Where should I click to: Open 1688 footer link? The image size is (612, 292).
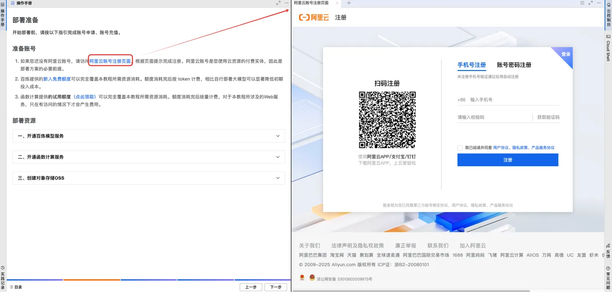[458, 255]
